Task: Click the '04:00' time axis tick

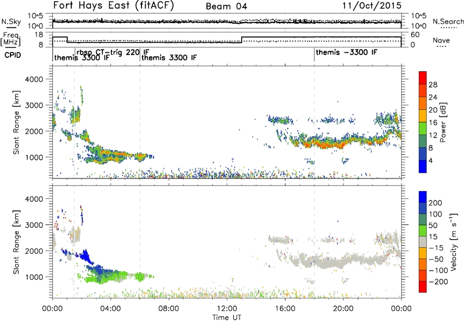Action: pyautogui.click(x=110, y=308)
